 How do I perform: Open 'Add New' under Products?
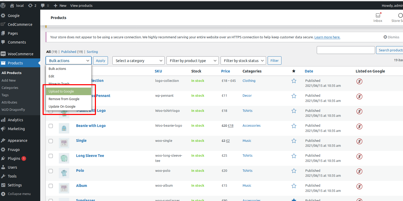(x=9, y=80)
